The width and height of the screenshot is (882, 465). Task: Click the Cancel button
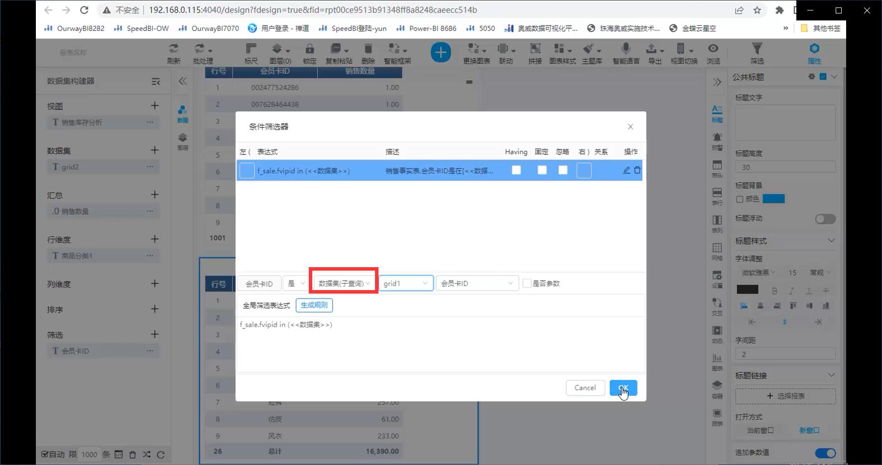click(585, 388)
